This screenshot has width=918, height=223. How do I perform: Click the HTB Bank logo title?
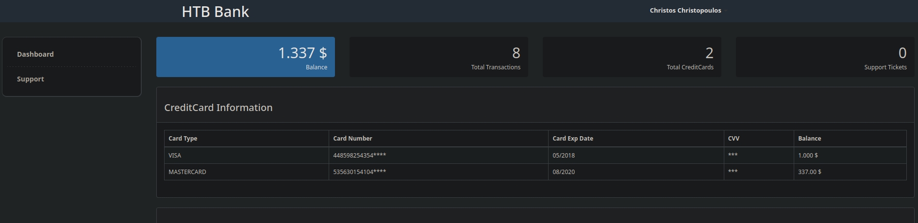[215, 12]
